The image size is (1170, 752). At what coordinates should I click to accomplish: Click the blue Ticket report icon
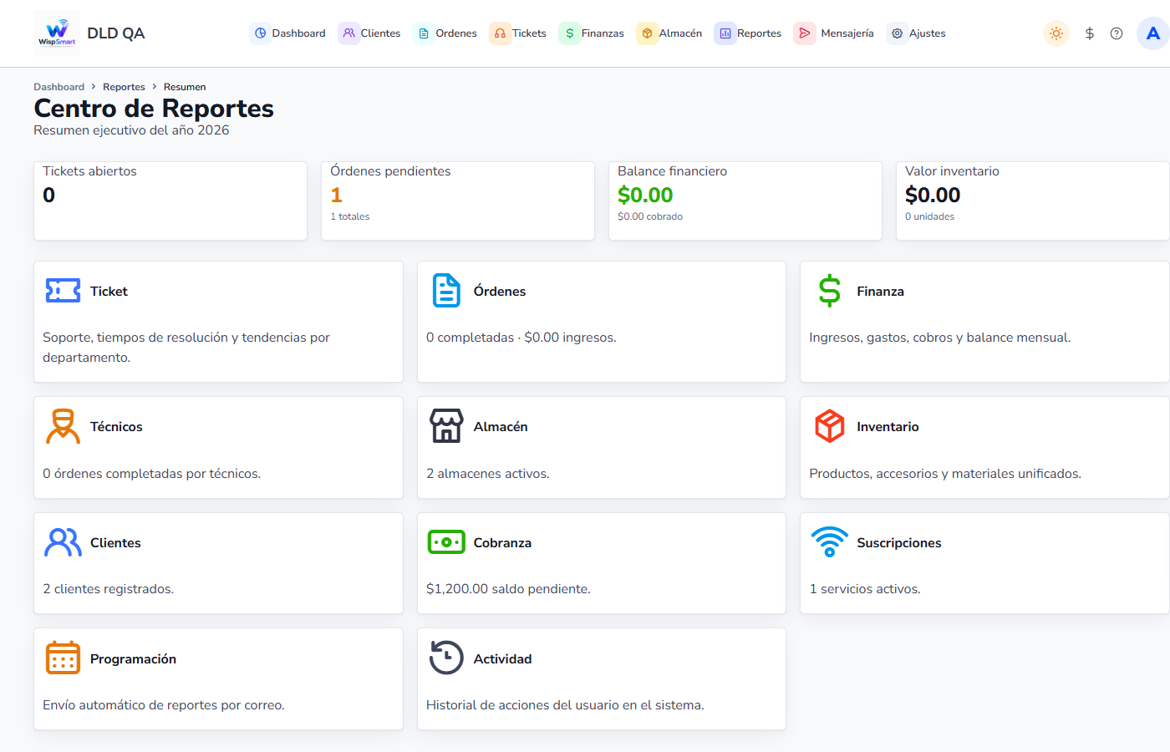click(63, 291)
